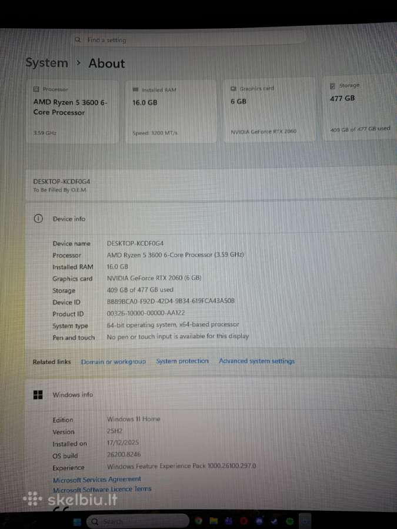Click the RAM module icon in top card
Viewport: 397px width, 529px height.
[x=135, y=90]
